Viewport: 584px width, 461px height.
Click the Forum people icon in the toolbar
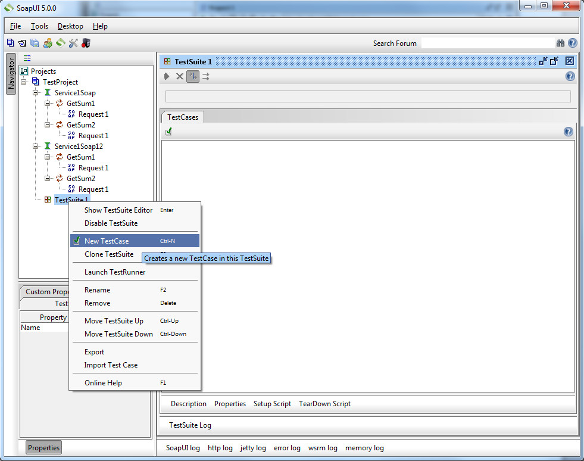tap(48, 43)
